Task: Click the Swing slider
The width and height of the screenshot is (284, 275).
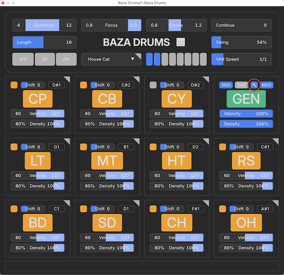Action: [x=242, y=42]
